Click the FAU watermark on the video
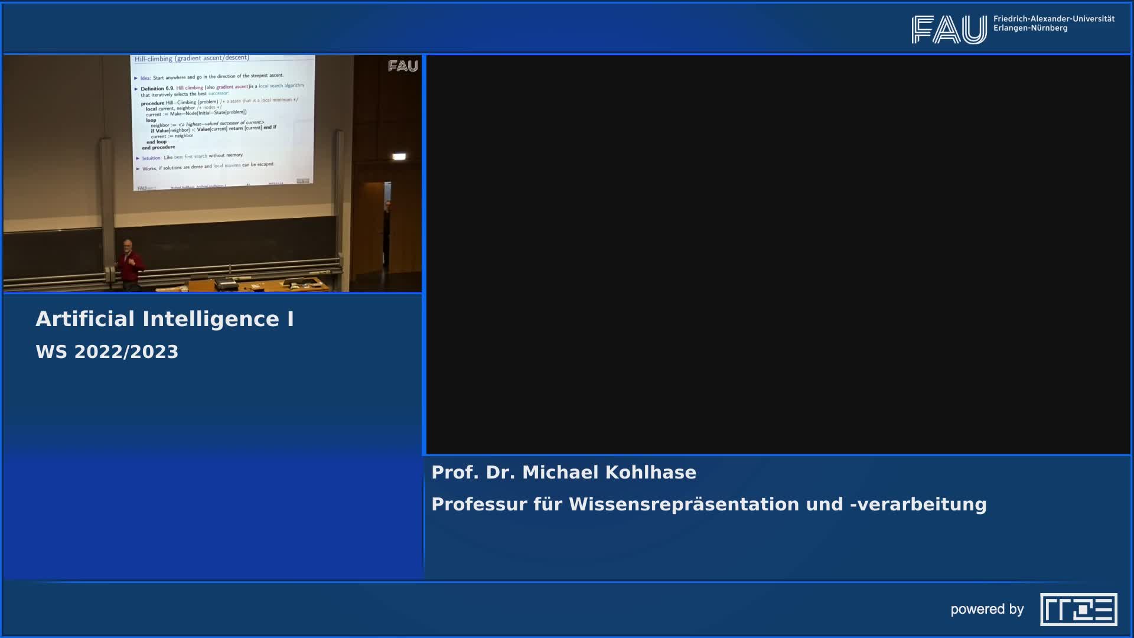The image size is (1134, 638). coord(403,66)
